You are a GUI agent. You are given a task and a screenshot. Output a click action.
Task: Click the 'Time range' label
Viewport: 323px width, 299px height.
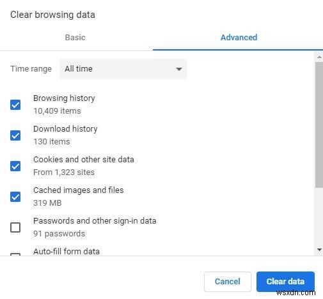point(31,69)
